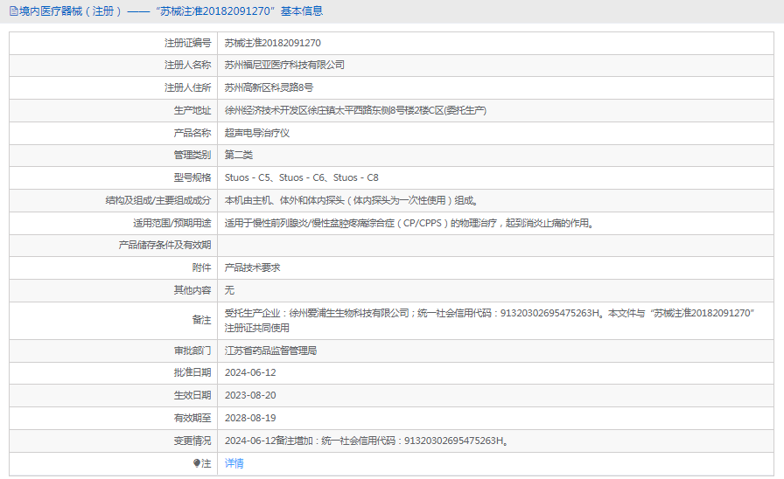784x479 pixels.
Task: Select product name 超声电导治疗仪
Action: pyautogui.click(x=257, y=133)
